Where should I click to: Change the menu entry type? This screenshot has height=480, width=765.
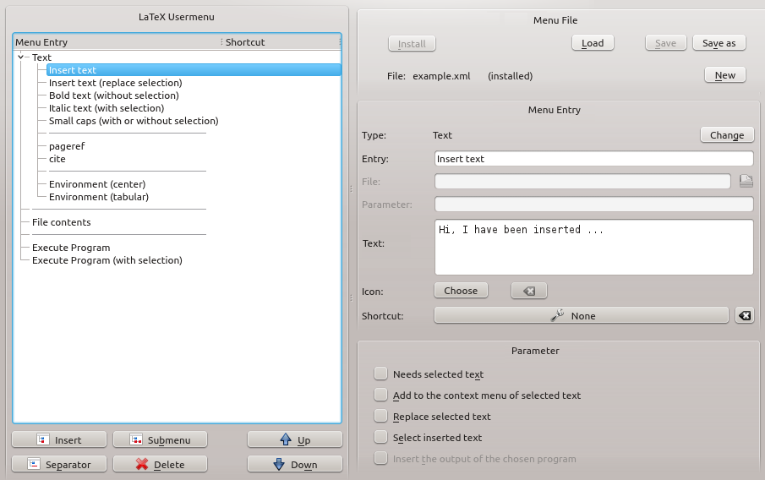pos(727,134)
